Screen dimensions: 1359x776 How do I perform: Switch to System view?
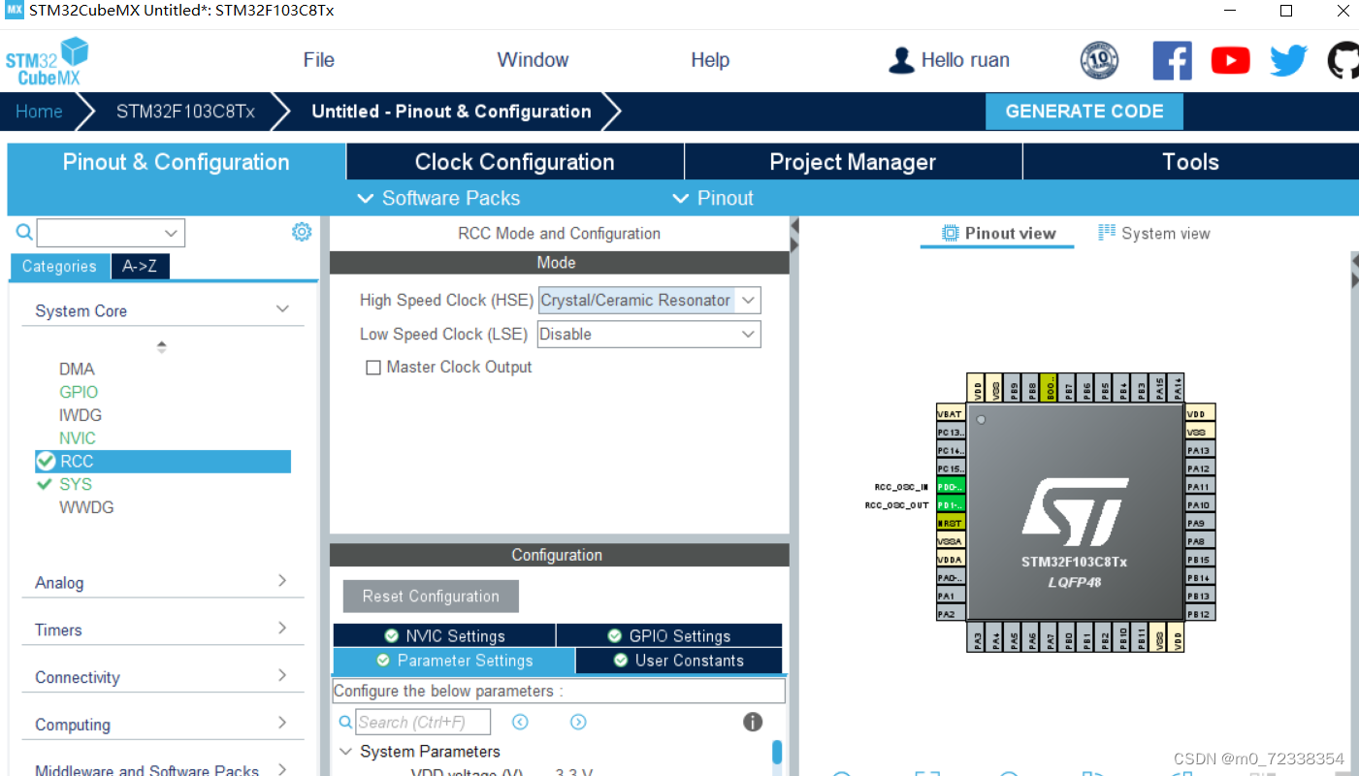click(1154, 233)
